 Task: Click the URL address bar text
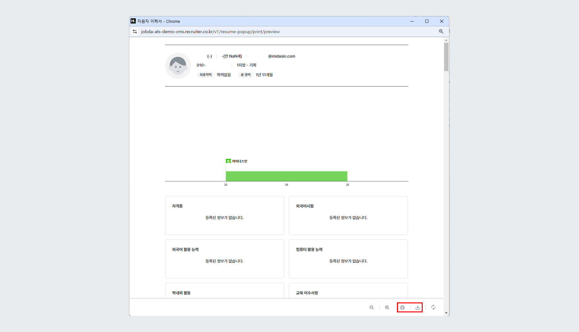point(210,32)
